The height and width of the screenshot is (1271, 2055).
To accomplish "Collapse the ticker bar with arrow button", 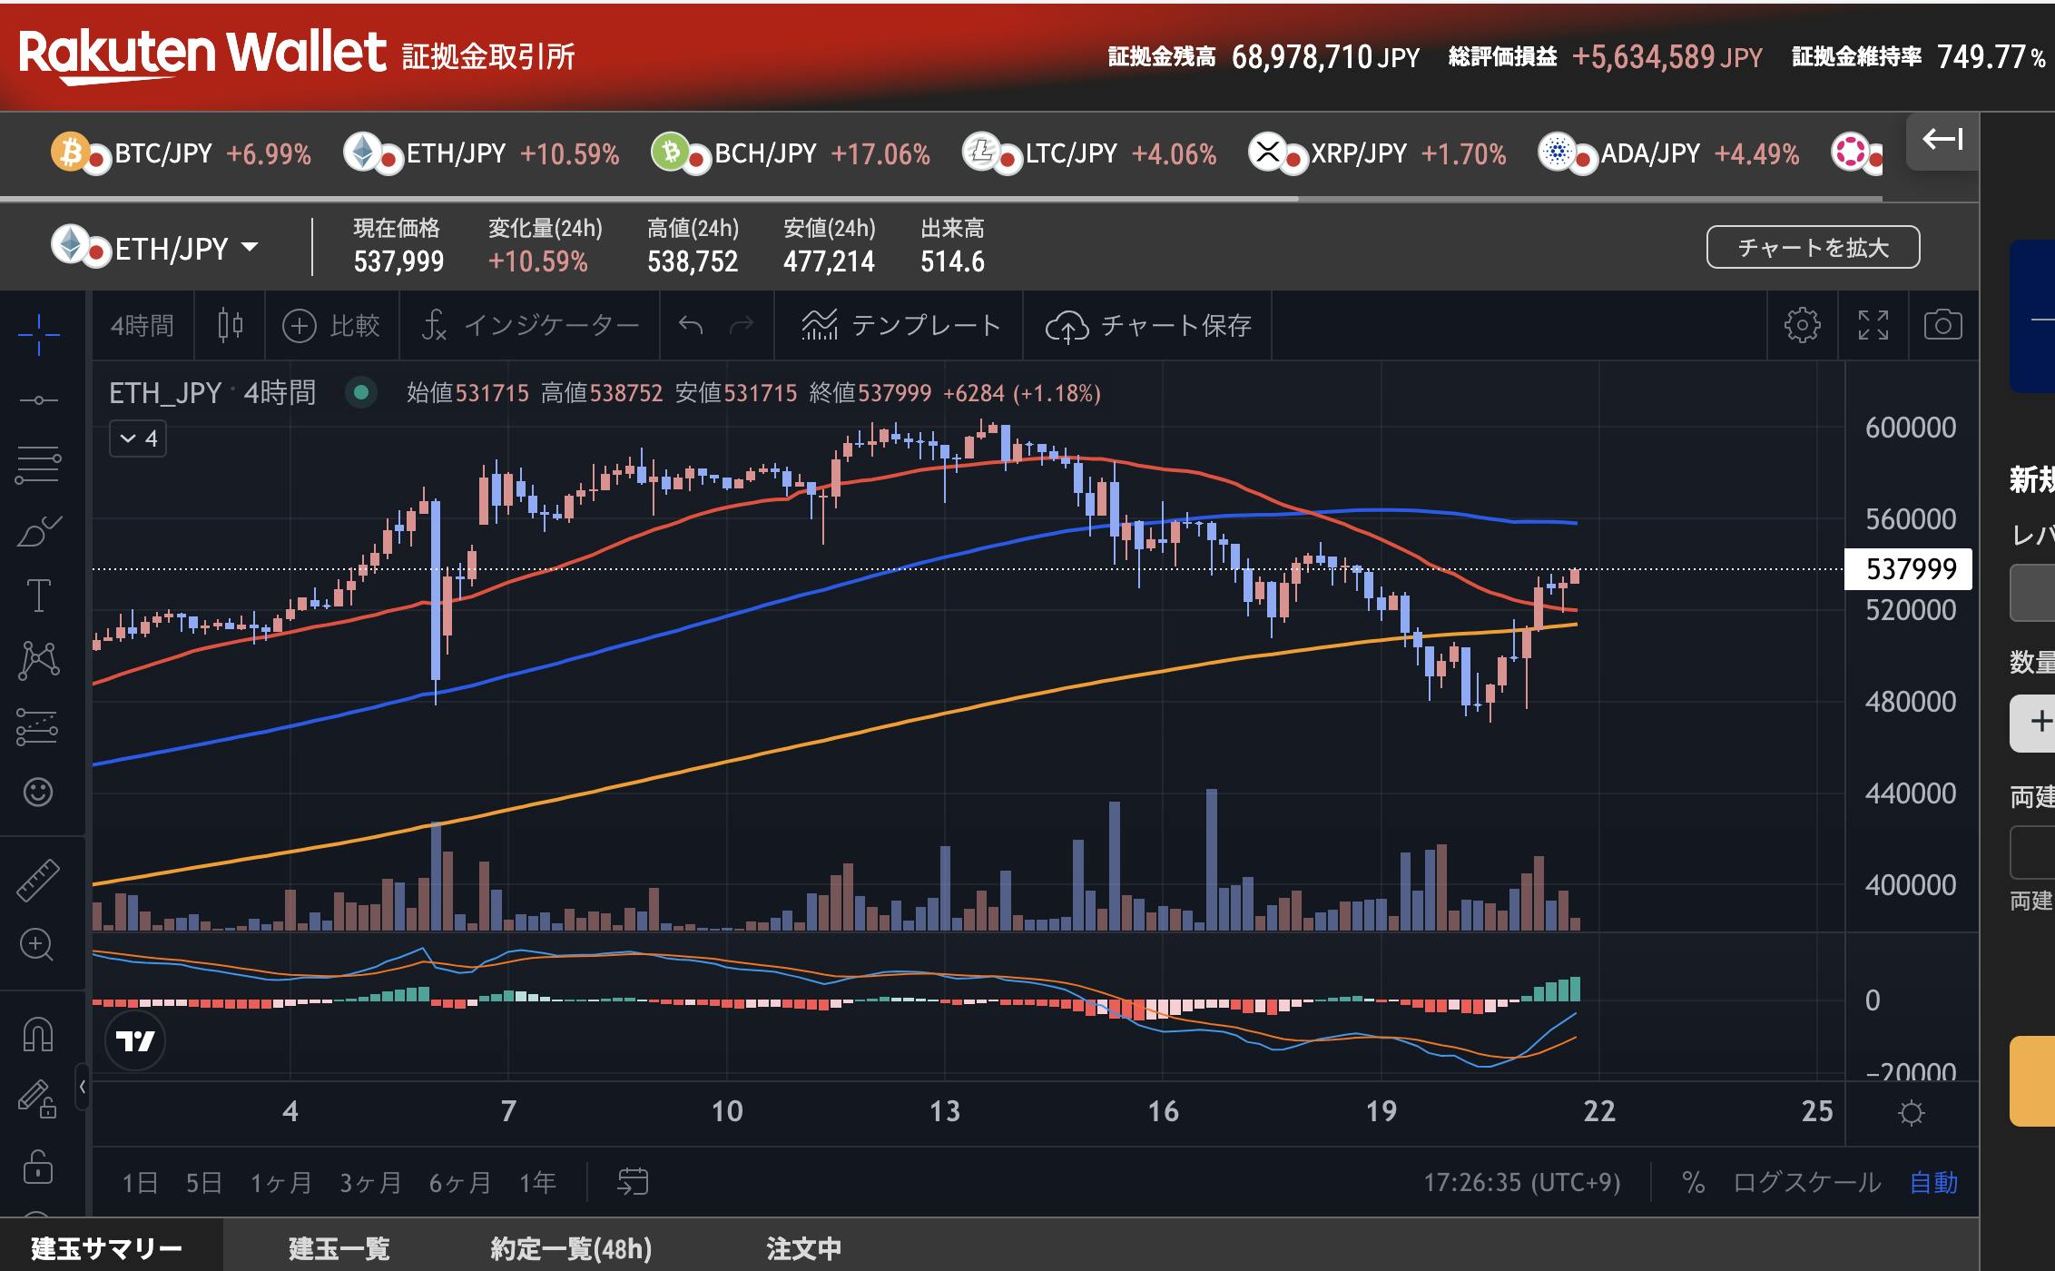I will tap(1942, 140).
